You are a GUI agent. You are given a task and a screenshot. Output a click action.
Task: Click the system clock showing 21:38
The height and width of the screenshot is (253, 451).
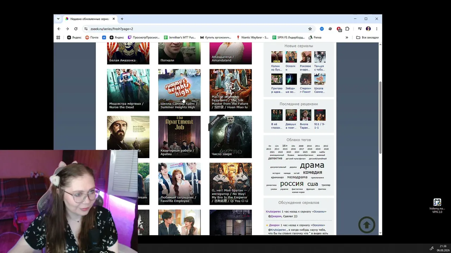(x=443, y=246)
